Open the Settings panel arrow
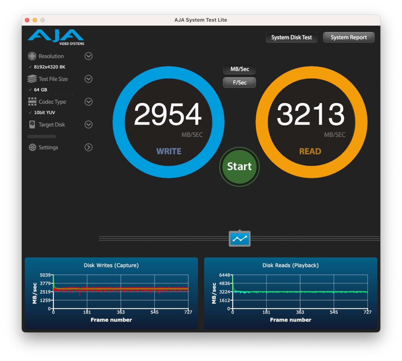 [x=88, y=147]
